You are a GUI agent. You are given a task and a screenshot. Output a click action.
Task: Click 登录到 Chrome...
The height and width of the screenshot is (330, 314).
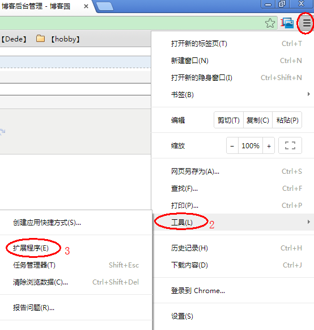pos(233,291)
